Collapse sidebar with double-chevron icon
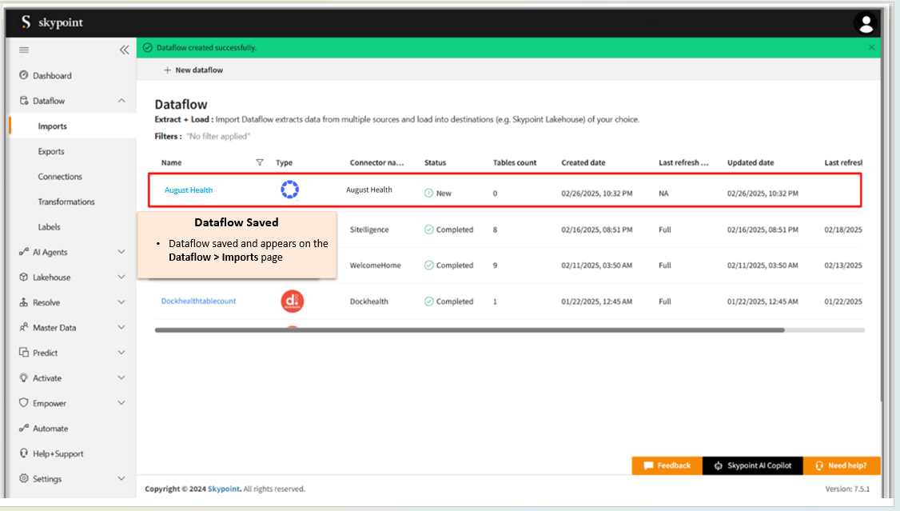Viewport: 900px width, 511px height. (x=124, y=50)
